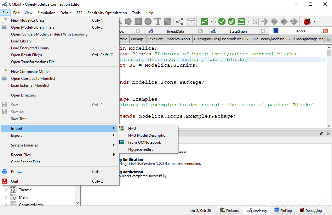
Task: Choose Clear Recent Files
Action: click(x=59, y=162)
